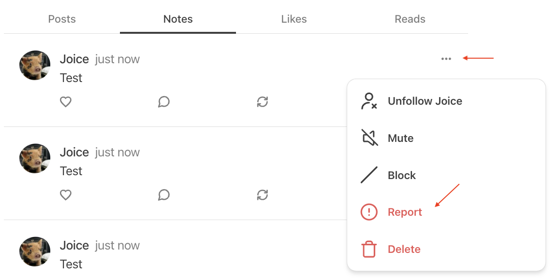Restack the first Test note
560x278 pixels.
pos(263,102)
